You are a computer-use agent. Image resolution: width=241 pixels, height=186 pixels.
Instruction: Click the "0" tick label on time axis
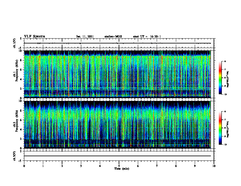(24, 166)
